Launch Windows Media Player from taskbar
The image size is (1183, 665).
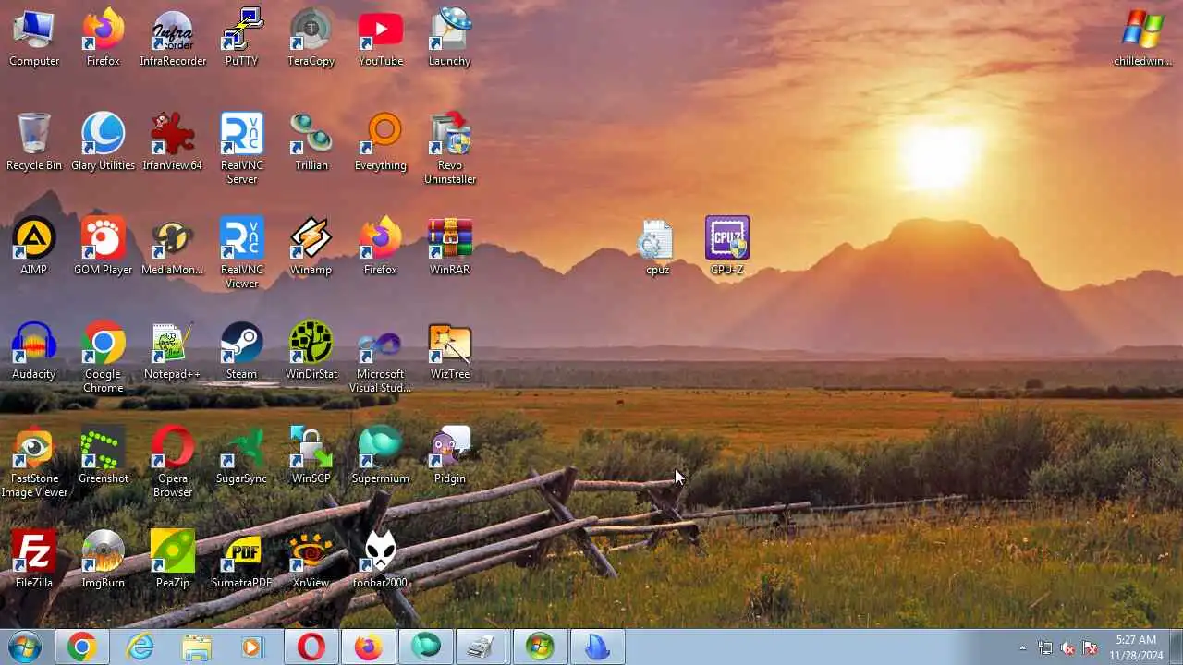(254, 647)
